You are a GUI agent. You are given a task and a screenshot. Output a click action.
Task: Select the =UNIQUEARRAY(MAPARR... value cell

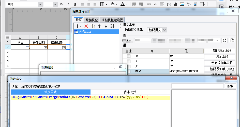coord(186,71)
